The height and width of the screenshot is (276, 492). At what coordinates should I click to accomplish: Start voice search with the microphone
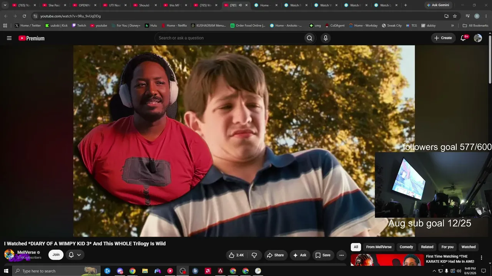(326, 38)
